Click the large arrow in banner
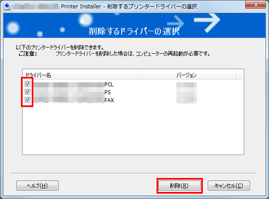 pos(207,23)
